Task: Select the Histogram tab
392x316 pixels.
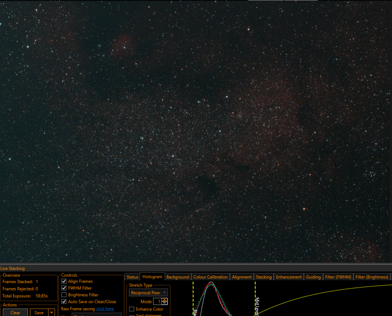Action: click(x=152, y=277)
